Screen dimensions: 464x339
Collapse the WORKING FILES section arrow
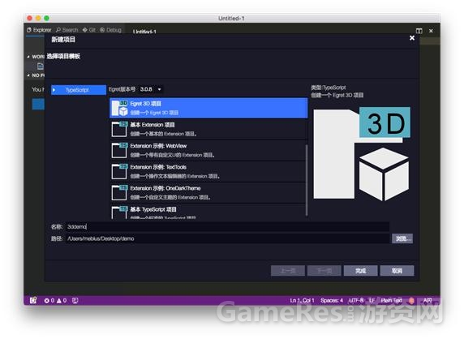[x=28, y=57]
